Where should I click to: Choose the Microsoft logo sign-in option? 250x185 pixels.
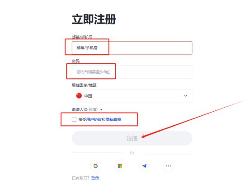tap(120, 166)
